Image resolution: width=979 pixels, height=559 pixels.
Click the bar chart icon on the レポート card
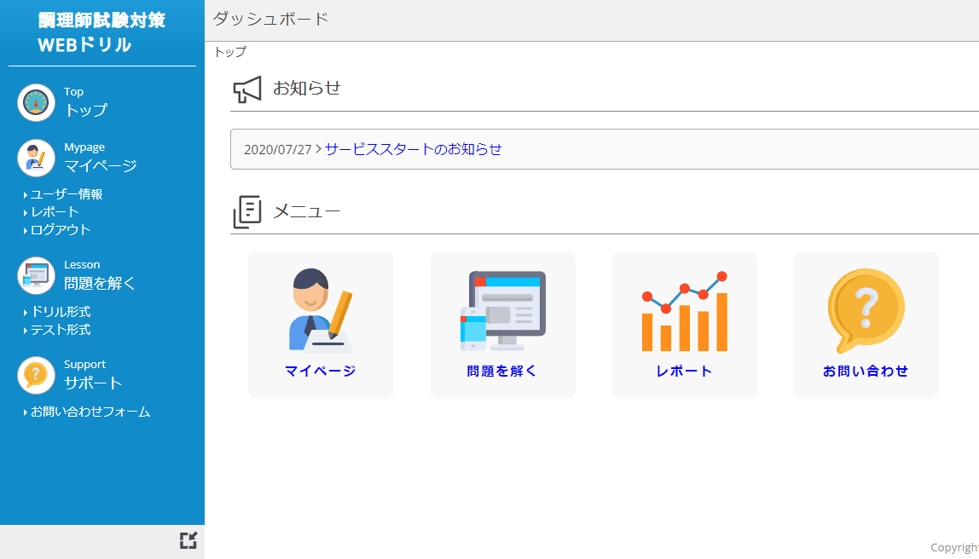684,308
